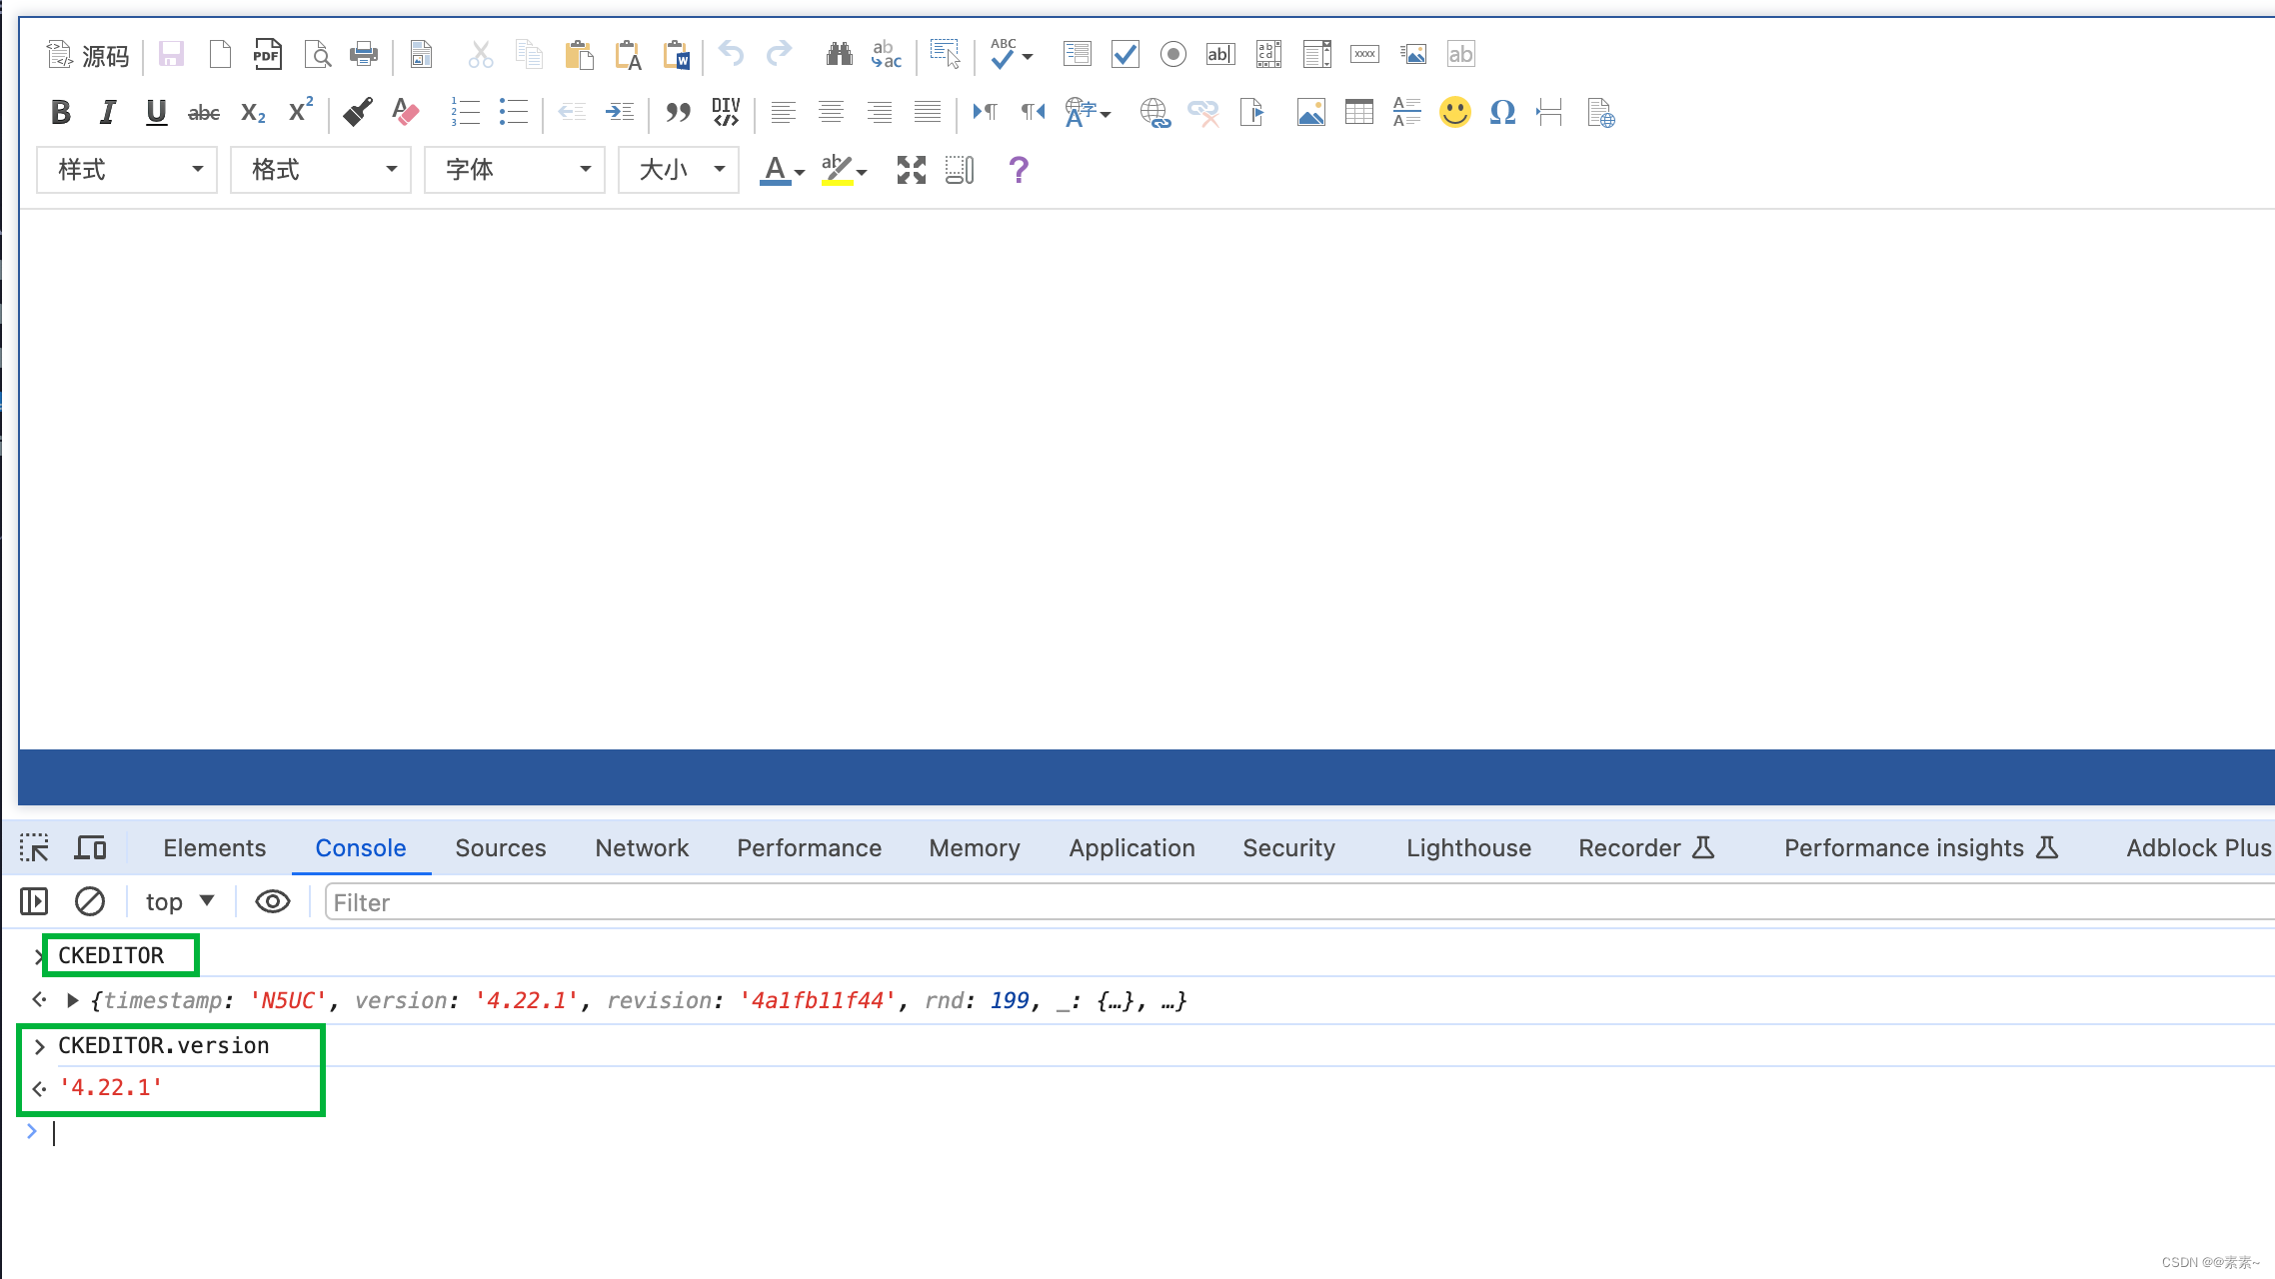Click the 源码 source button
The image size is (2275, 1279).
pyautogui.click(x=89, y=55)
